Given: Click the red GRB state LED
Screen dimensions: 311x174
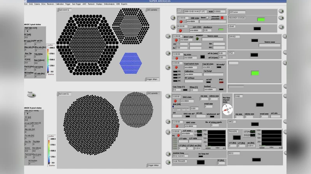Looking at the screenshot, I should (x=181, y=22).
